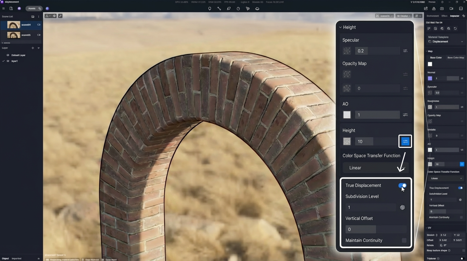The height and width of the screenshot is (261, 467).
Task: Click the globe icon in viewport toolbar
Action: tap(54, 16)
